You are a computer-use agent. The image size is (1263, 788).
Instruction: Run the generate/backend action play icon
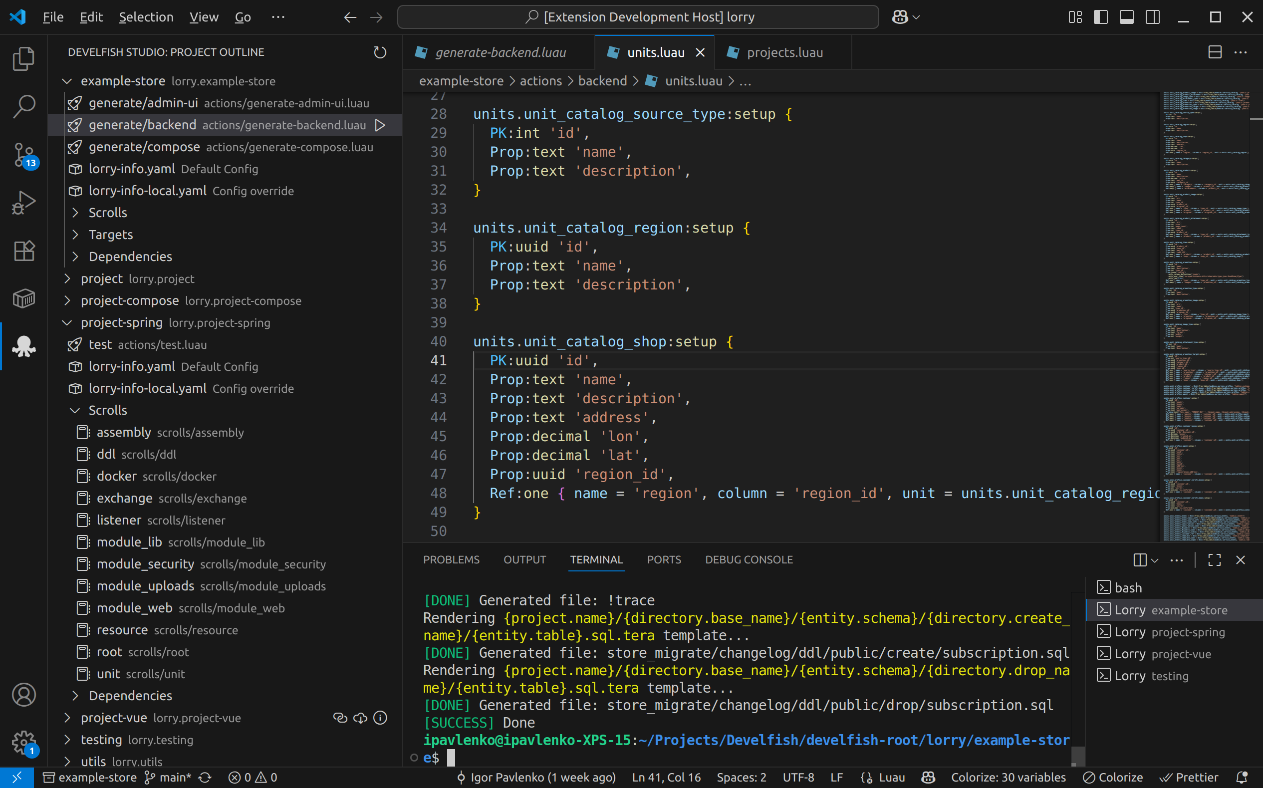(x=380, y=125)
